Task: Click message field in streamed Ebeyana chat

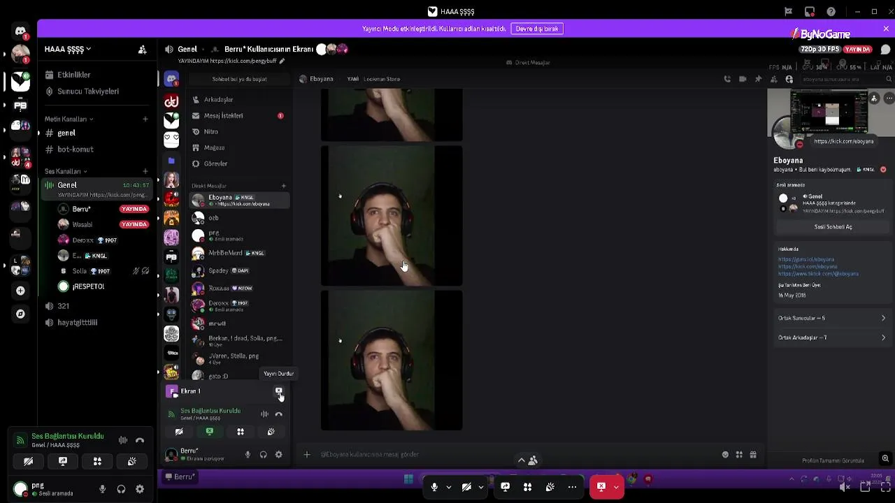Action: 517,455
